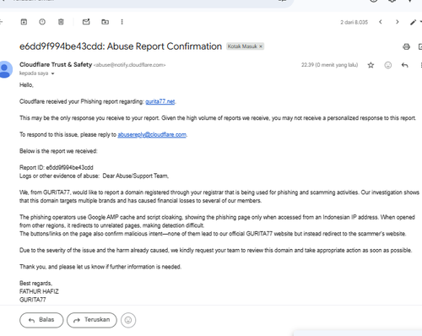Image resolution: width=422 pixels, height=336 pixels.
Task: Star the Cloudflare email
Action: coord(371,65)
